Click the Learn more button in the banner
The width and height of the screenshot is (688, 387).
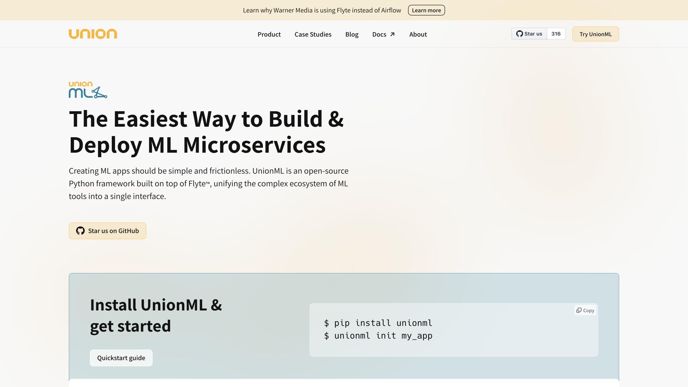tap(426, 10)
